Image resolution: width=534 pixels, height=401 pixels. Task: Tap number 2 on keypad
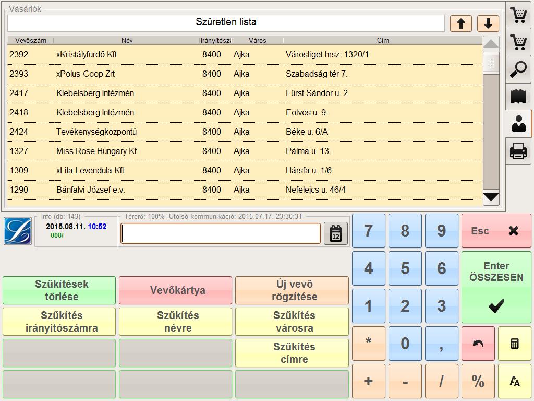click(405, 306)
